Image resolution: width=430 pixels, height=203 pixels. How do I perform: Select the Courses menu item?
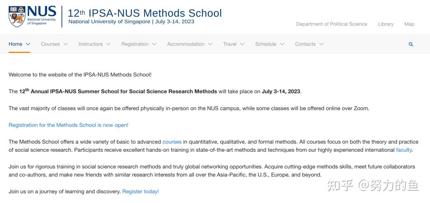pos(50,44)
